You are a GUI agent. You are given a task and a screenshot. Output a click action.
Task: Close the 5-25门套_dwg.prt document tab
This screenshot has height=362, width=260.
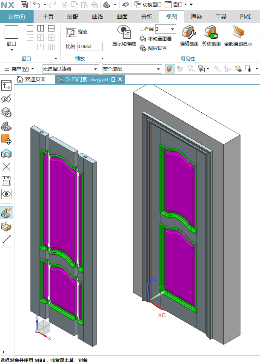pyautogui.click(x=120, y=79)
